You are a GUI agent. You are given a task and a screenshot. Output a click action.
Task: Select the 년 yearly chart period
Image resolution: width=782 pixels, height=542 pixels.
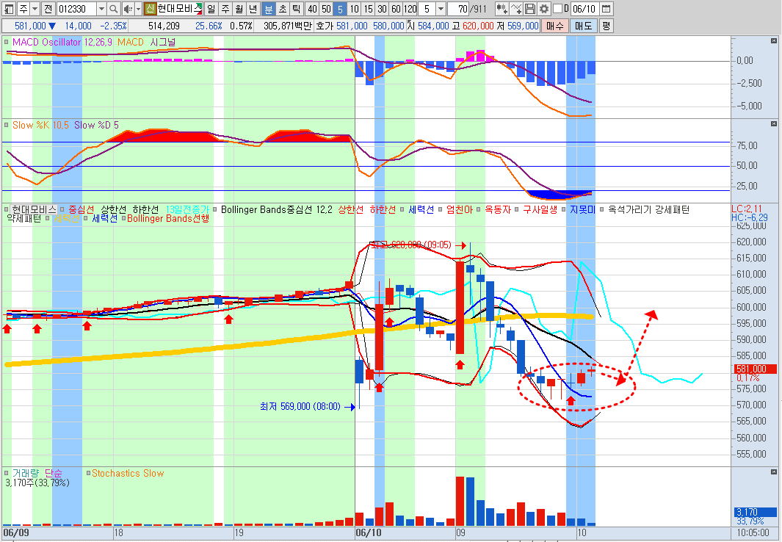pos(253,9)
